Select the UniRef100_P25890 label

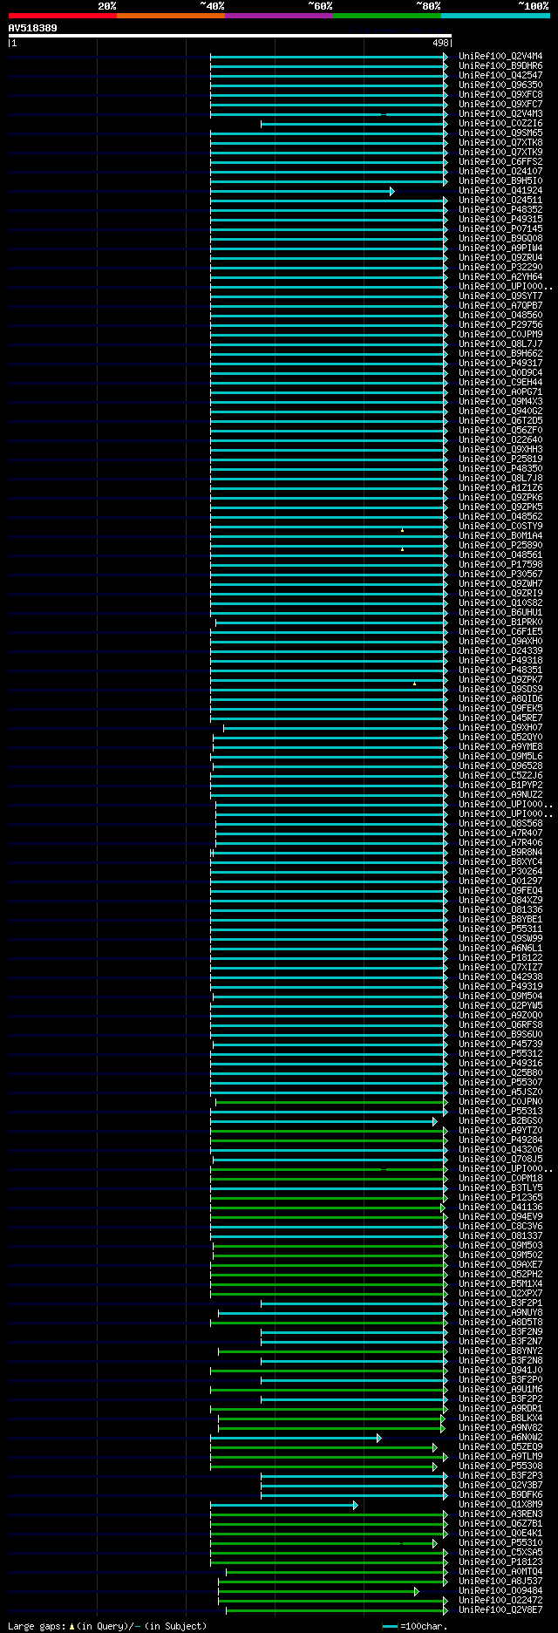[x=500, y=546]
